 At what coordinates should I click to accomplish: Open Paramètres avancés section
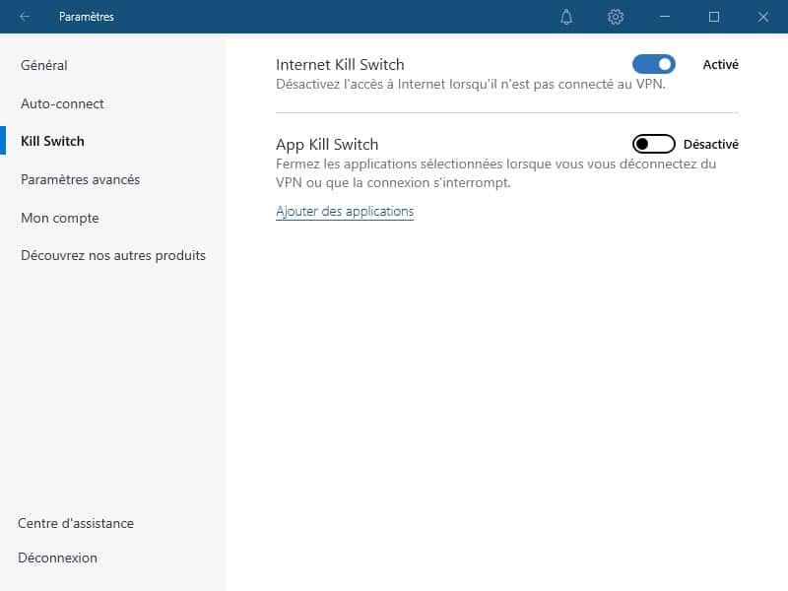pos(81,179)
